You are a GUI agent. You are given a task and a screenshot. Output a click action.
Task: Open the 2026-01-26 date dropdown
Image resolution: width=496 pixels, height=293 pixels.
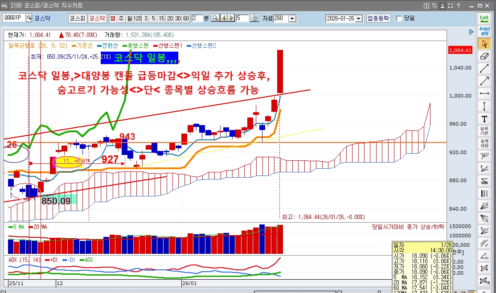coord(359,19)
